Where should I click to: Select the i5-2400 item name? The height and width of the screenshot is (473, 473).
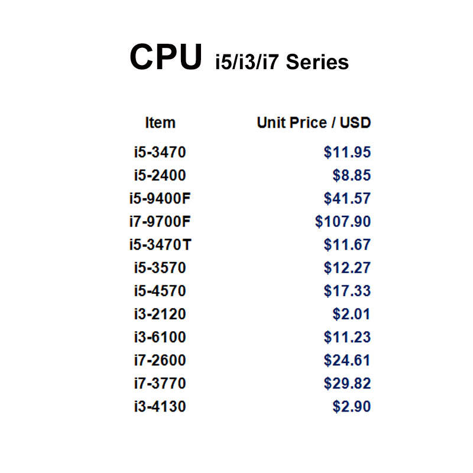[160, 176]
